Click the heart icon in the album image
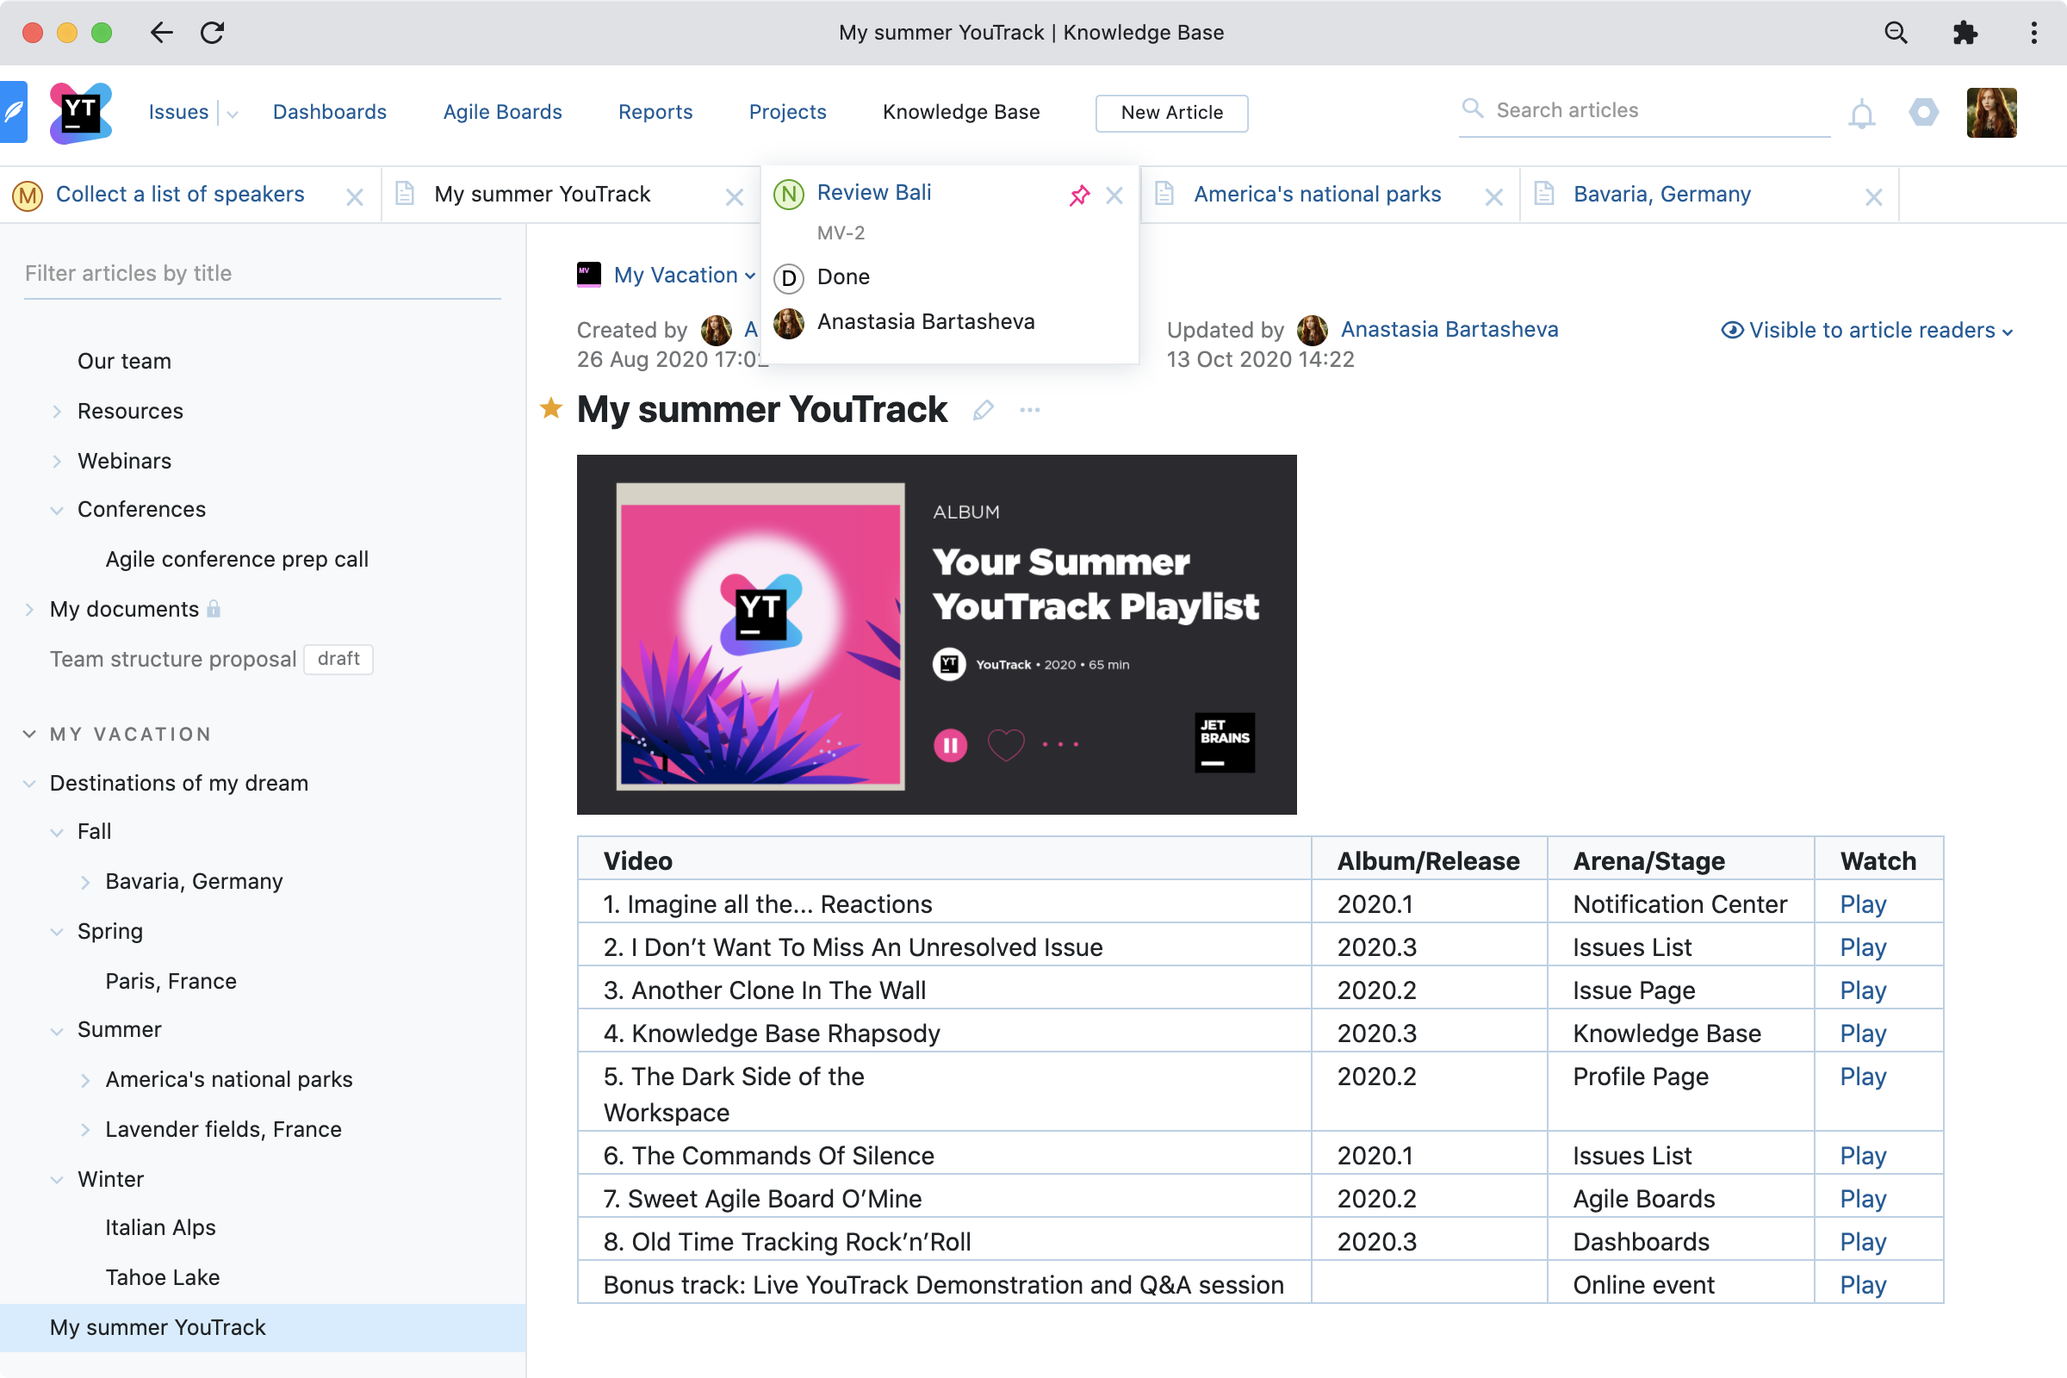Viewport: 2067px width, 1378px height. [1005, 745]
